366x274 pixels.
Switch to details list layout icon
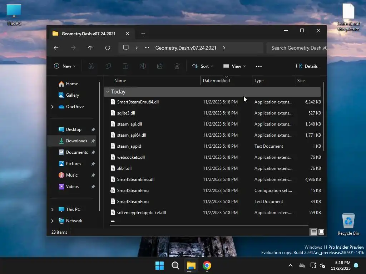[x=314, y=232]
